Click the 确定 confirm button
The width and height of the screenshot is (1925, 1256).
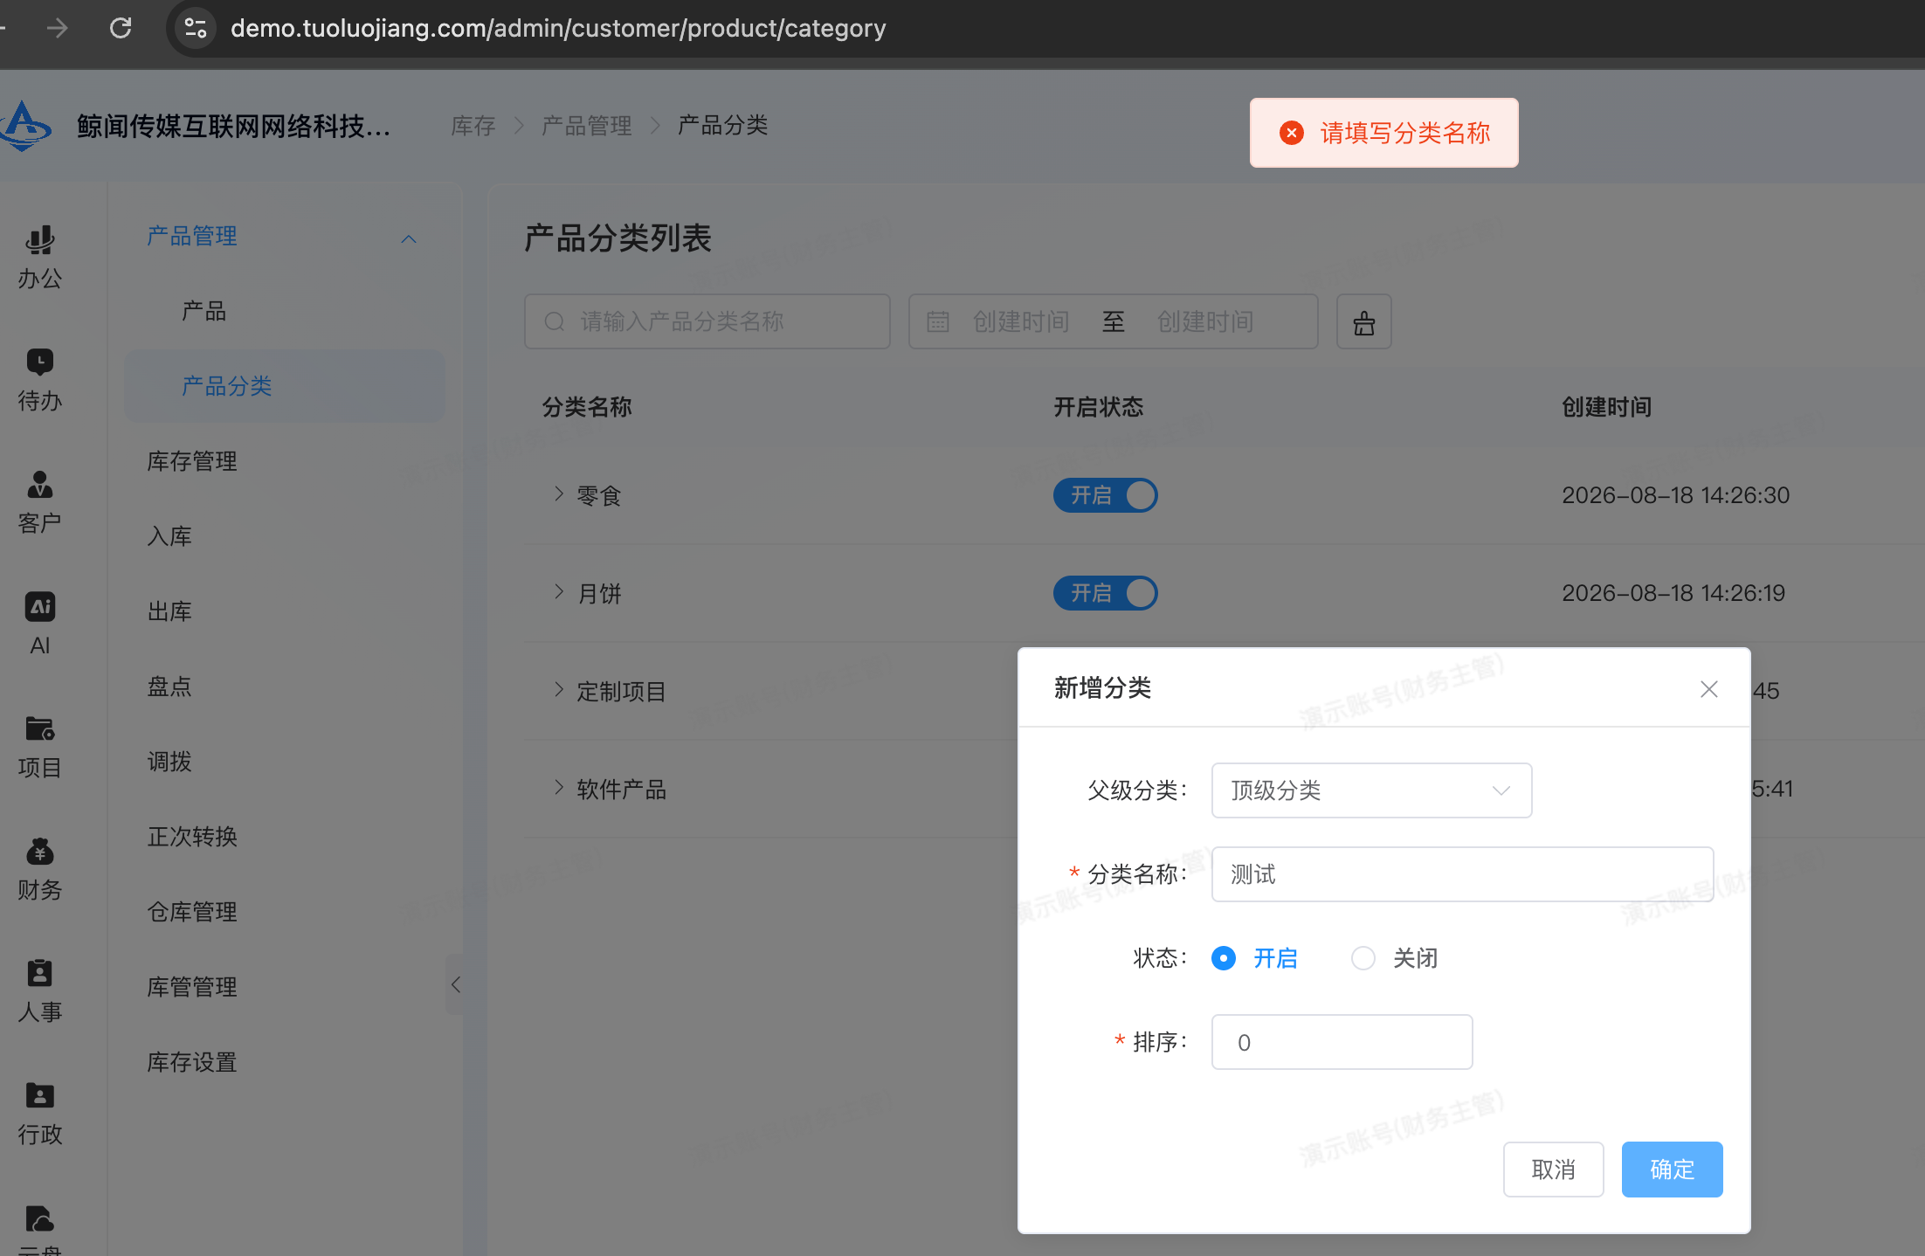[1672, 1170]
